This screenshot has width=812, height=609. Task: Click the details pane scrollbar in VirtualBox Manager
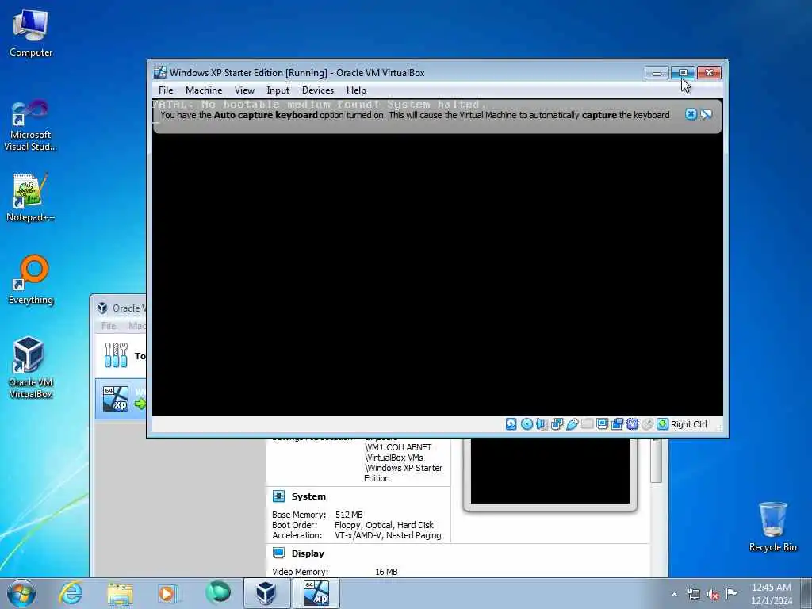(656, 461)
